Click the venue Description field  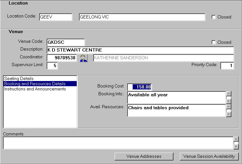click(x=140, y=50)
